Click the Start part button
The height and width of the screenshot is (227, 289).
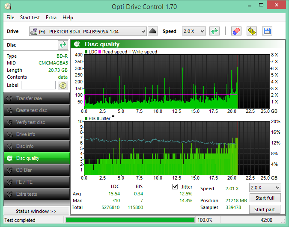pyautogui.click(x=265, y=209)
